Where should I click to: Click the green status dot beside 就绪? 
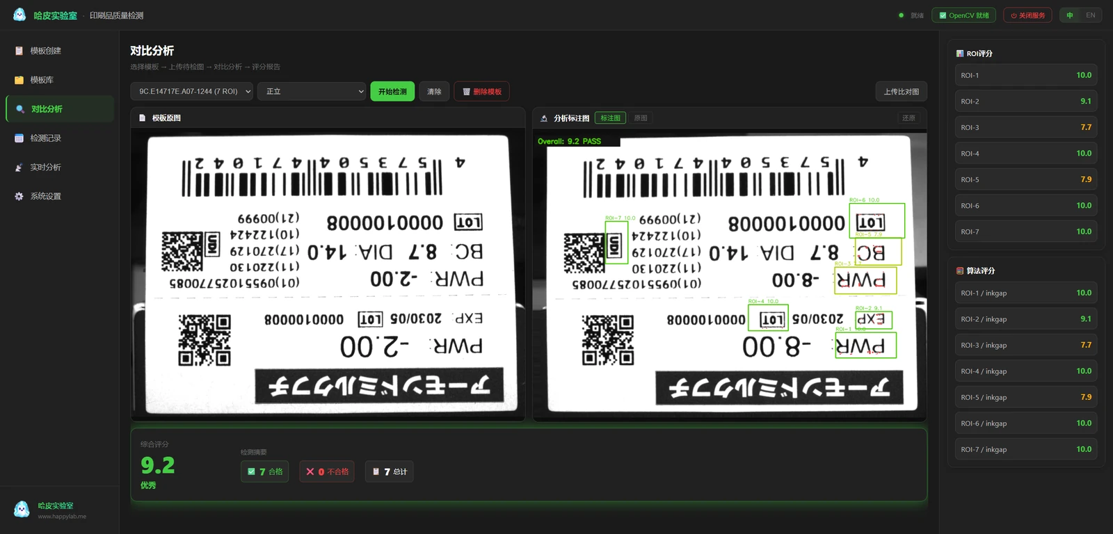[x=902, y=15]
